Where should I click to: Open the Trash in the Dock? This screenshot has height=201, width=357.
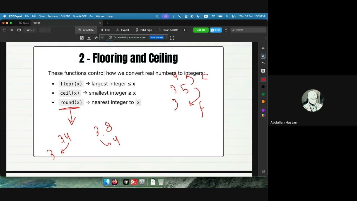point(161,182)
